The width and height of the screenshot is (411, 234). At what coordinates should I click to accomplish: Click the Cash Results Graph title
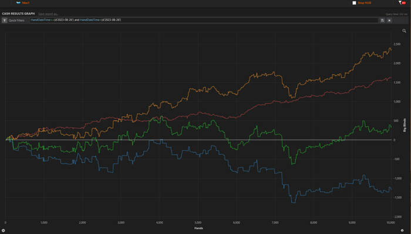click(x=18, y=13)
